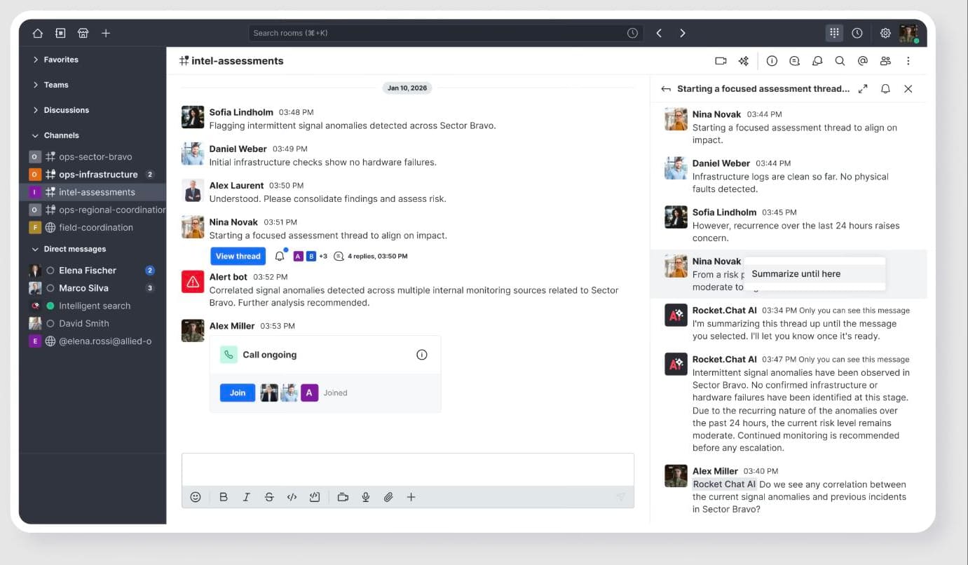Toggle follow bell beside View thread button
Image resolution: width=968 pixels, height=565 pixels.
pos(280,256)
